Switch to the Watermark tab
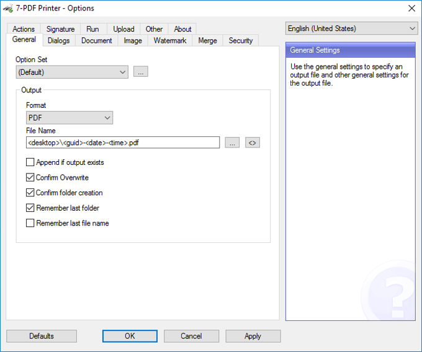The width and height of the screenshot is (422, 352). (x=170, y=41)
